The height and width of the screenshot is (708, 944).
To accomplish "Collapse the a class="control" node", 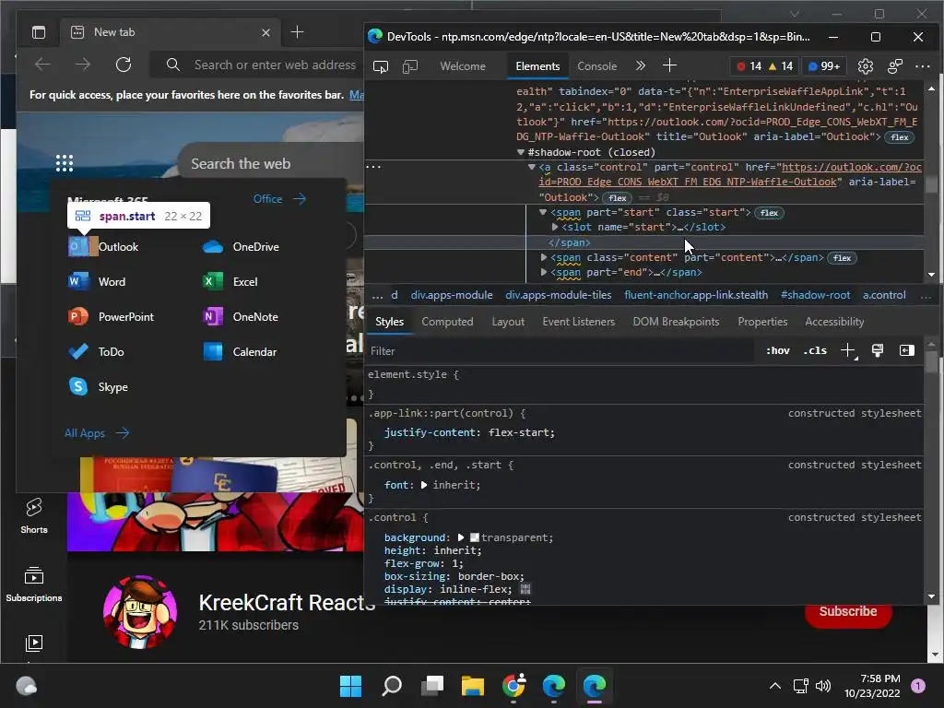I will point(532,167).
